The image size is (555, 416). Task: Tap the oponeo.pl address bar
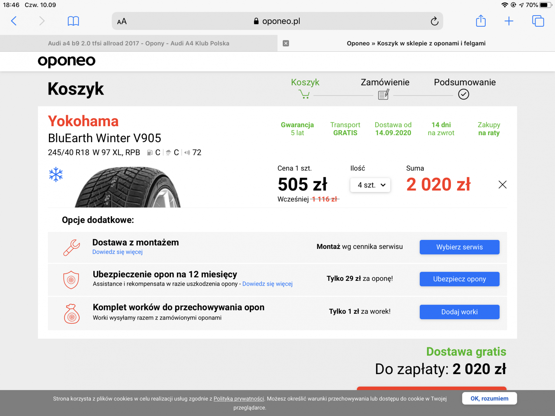point(277,21)
